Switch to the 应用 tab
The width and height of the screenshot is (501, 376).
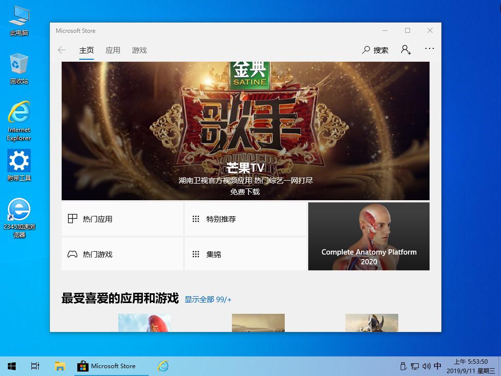tap(113, 50)
